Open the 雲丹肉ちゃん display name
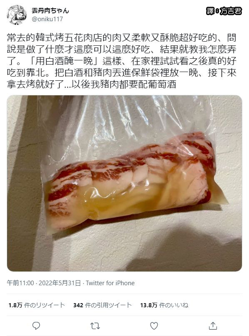Viewport: 249px width, 336px height. click(50, 10)
